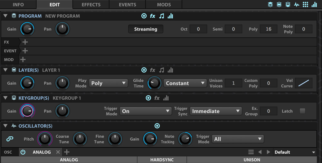Open Trigger Sync Immediate dropdown

click(x=216, y=111)
